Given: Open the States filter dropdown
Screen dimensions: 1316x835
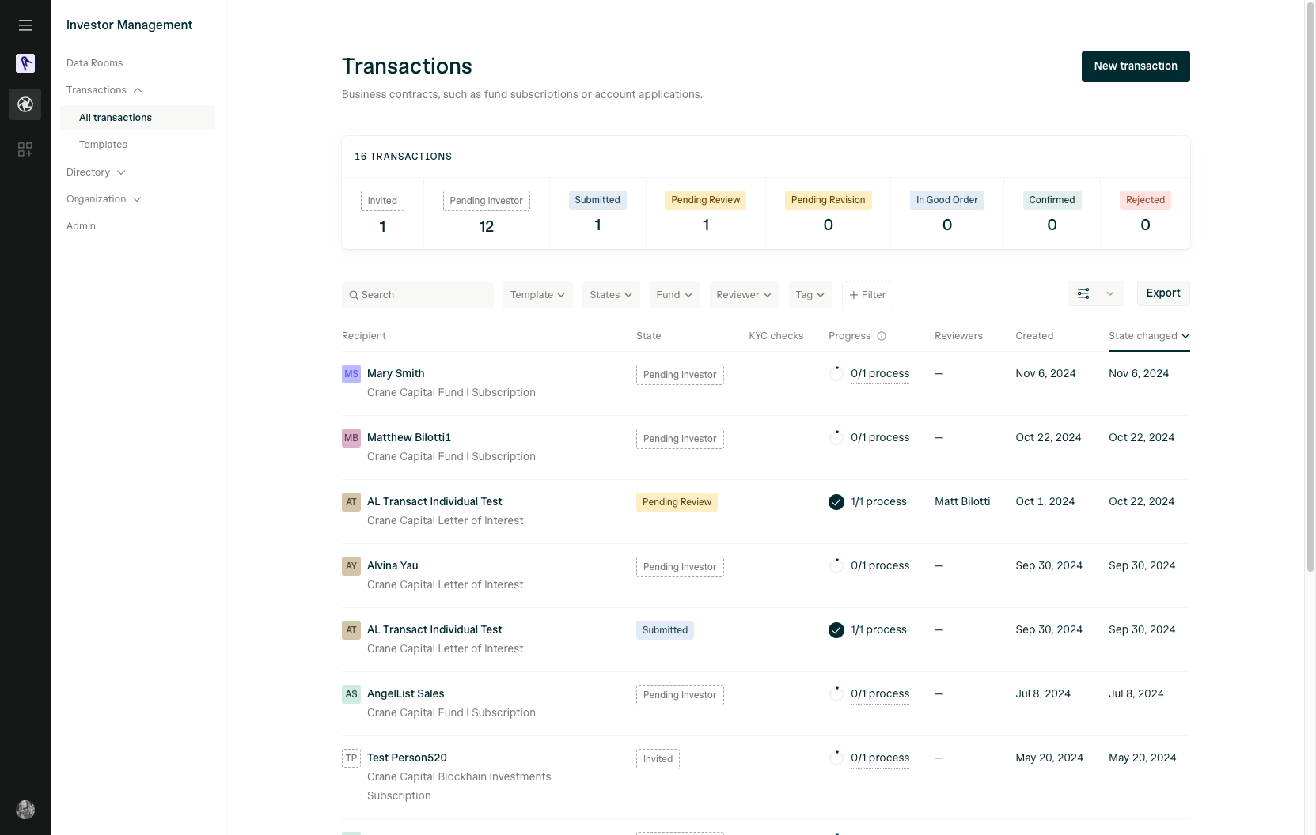Looking at the screenshot, I should 611,295.
